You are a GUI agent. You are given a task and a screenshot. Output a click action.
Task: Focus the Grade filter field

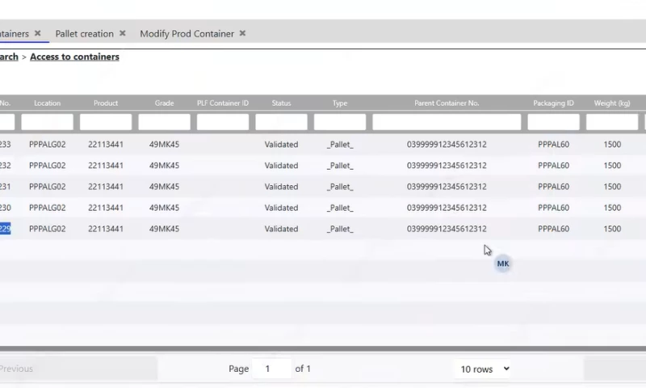164,122
